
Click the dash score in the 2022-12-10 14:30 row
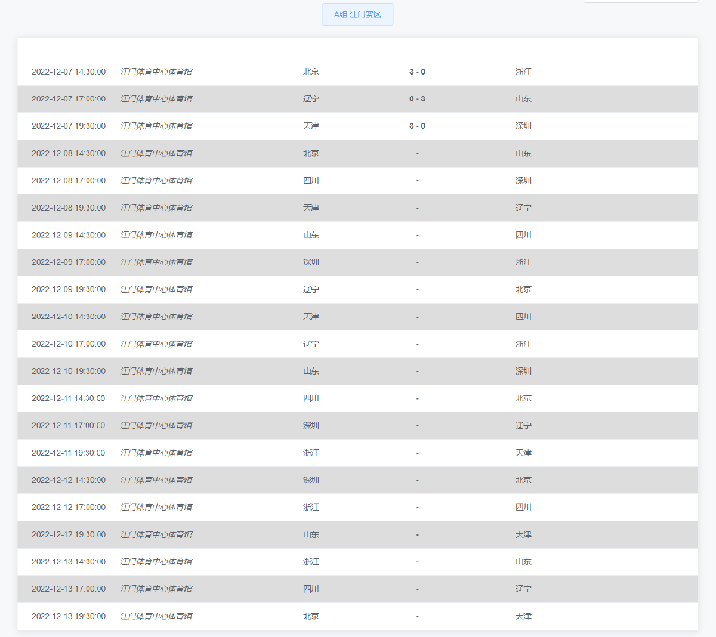417,317
